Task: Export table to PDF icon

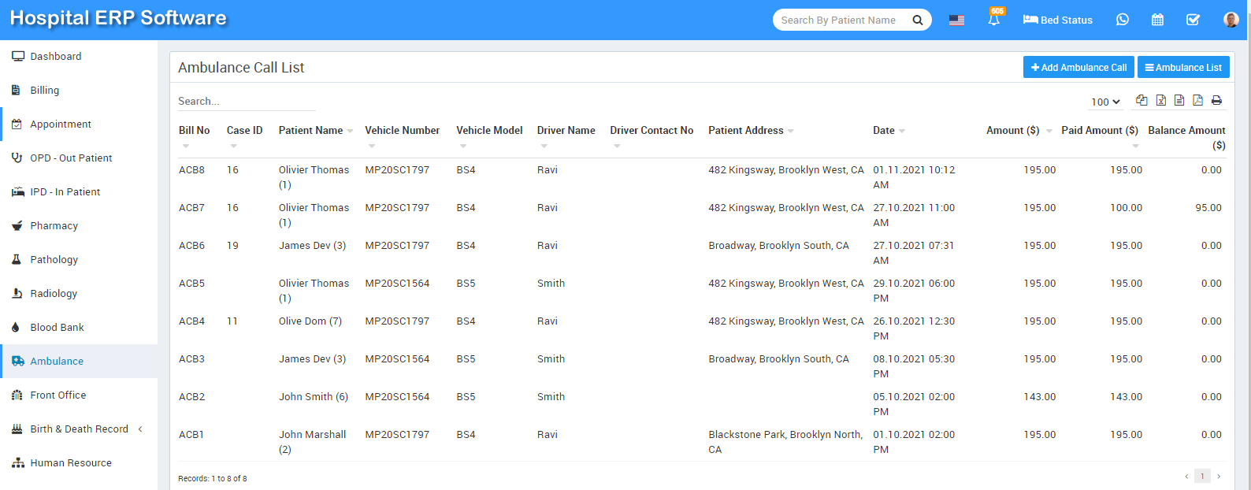Action: click(1197, 100)
